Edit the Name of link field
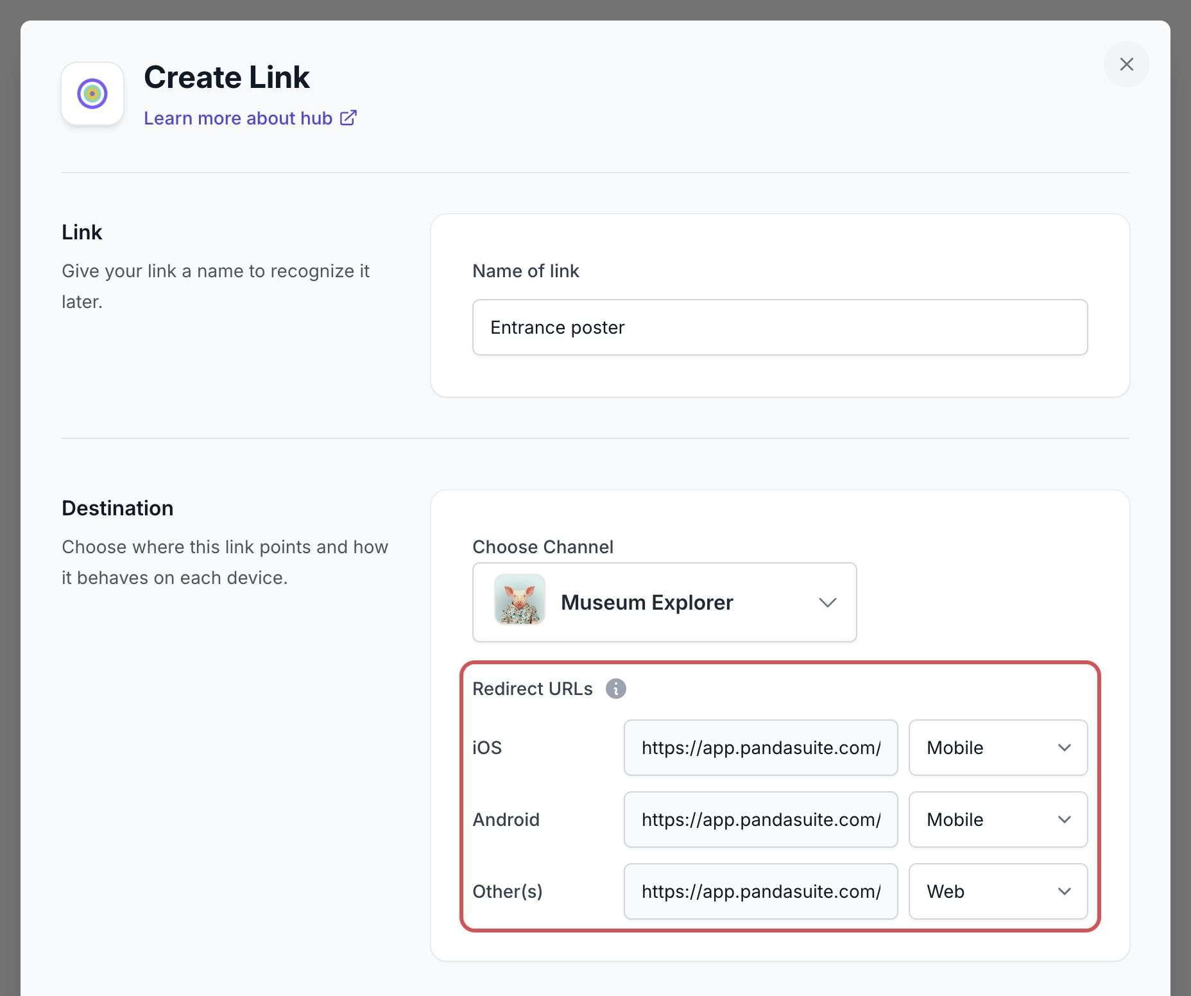 point(780,327)
